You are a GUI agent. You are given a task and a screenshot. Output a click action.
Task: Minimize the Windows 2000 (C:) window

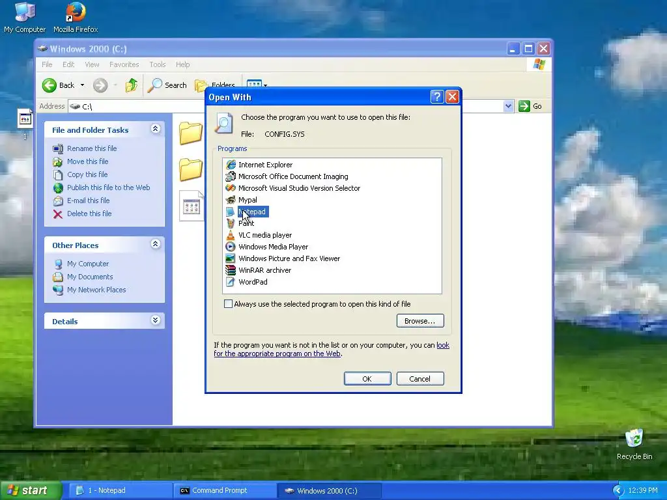click(x=513, y=49)
